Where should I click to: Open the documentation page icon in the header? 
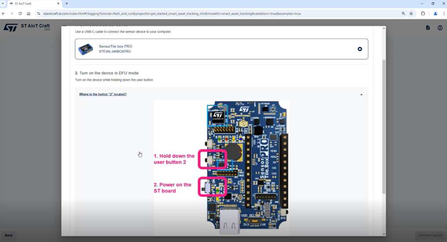(428, 28)
